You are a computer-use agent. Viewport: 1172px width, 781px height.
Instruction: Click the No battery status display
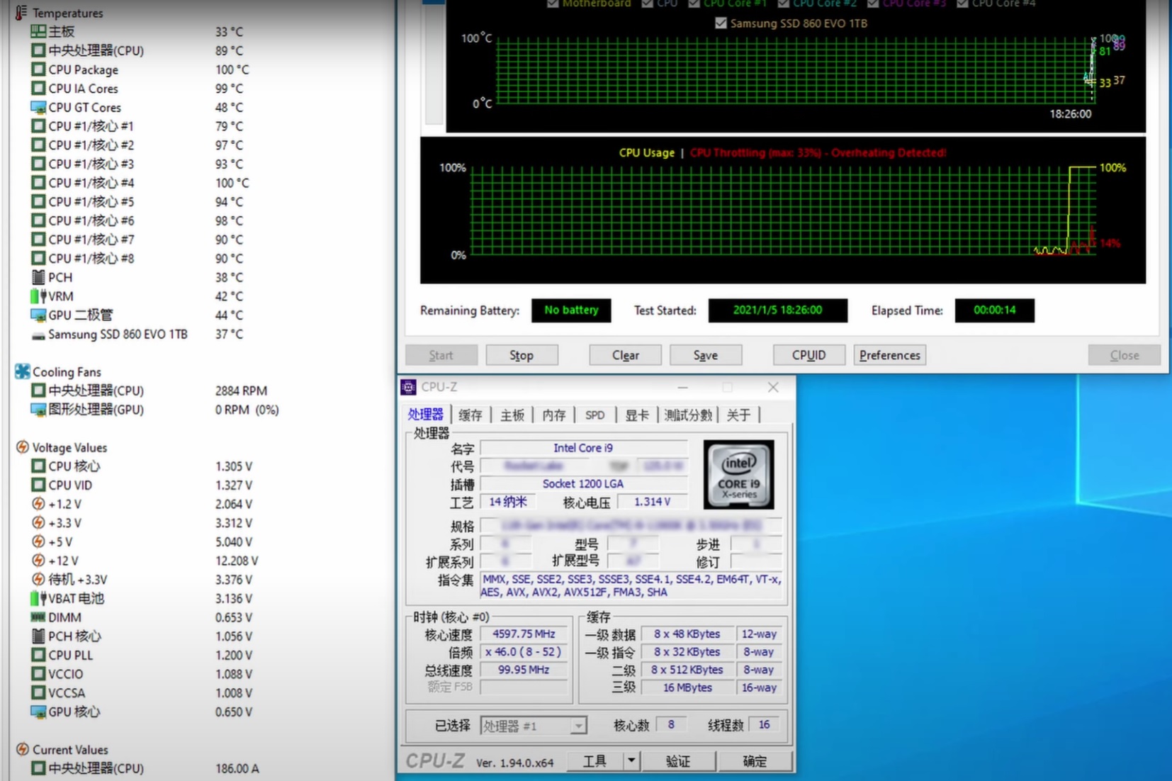[571, 310]
